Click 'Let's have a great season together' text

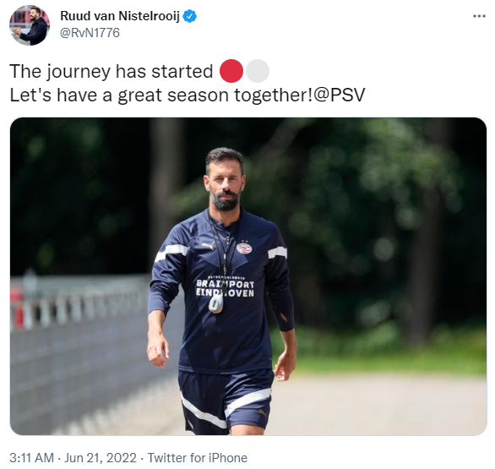point(161,95)
